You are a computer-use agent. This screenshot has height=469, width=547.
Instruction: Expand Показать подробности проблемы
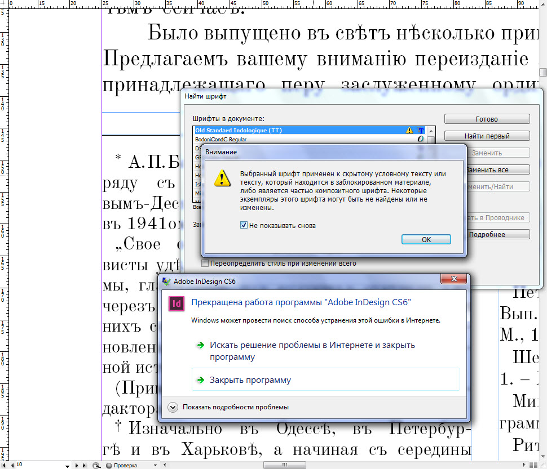pos(228,407)
